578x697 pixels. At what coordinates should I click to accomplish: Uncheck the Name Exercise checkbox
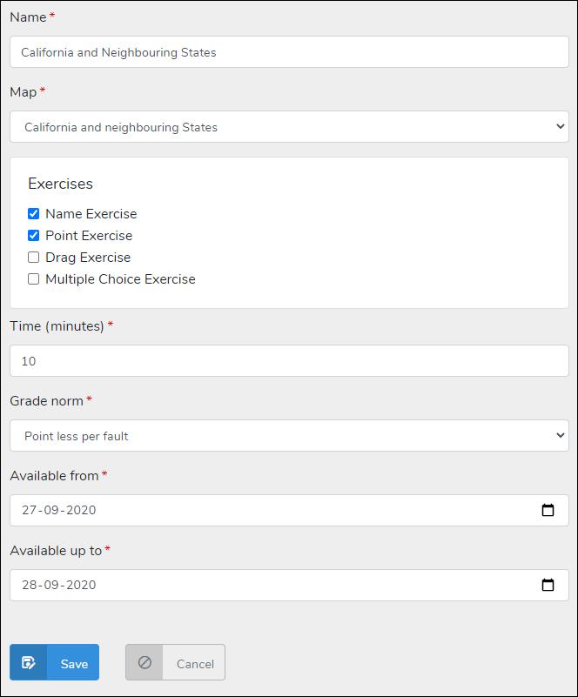pos(34,214)
